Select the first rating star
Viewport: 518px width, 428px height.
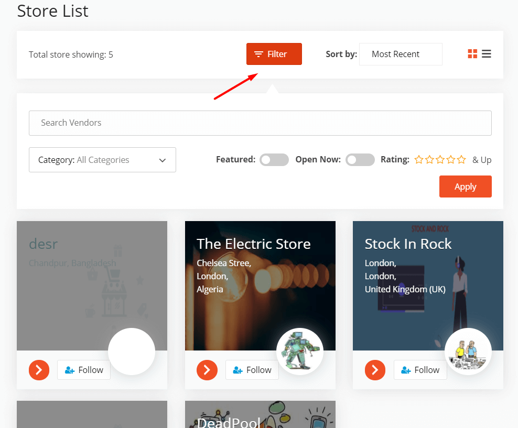click(419, 160)
